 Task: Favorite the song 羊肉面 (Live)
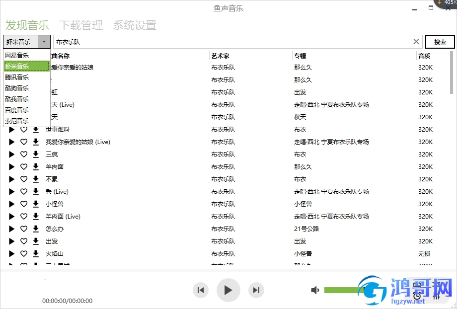(24, 217)
